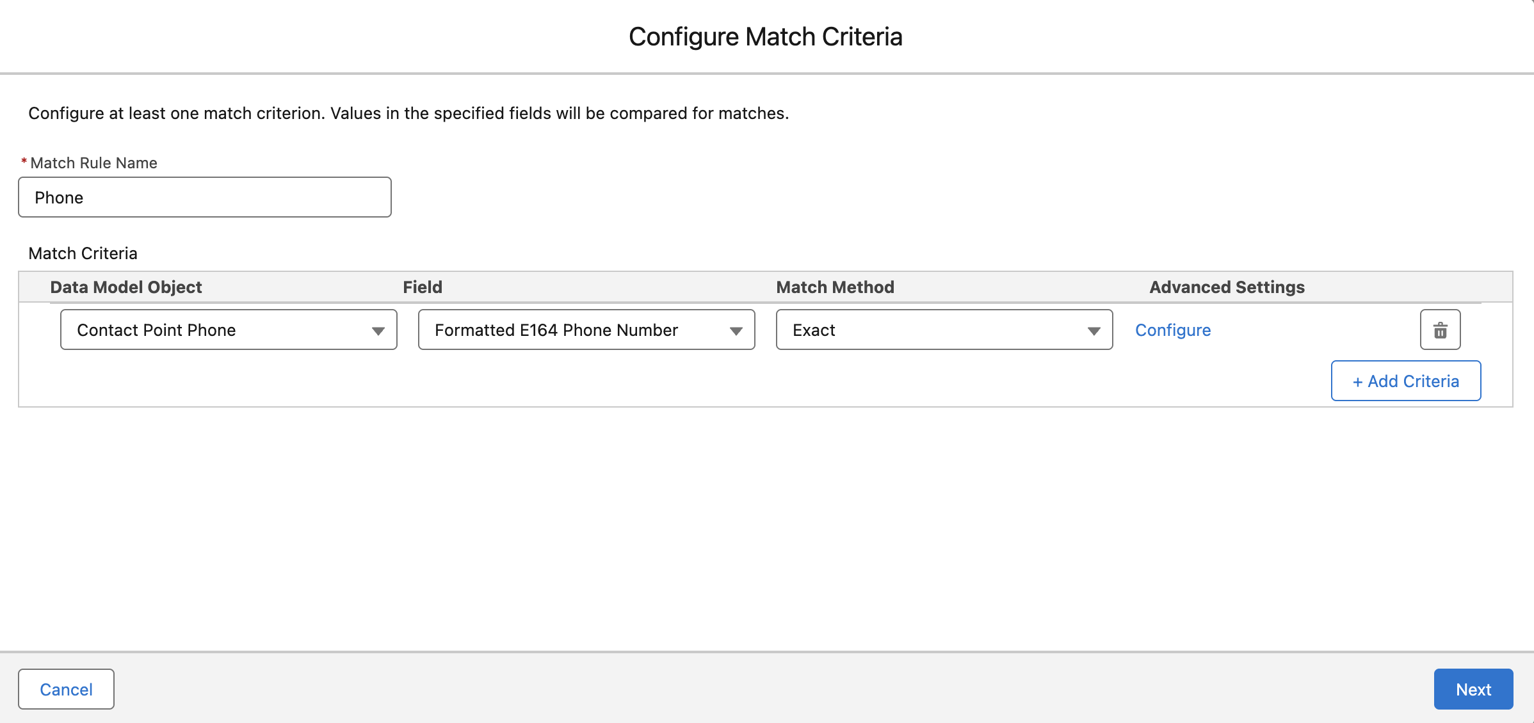
Task: Open the Field dropdown arrow
Action: [x=736, y=331]
